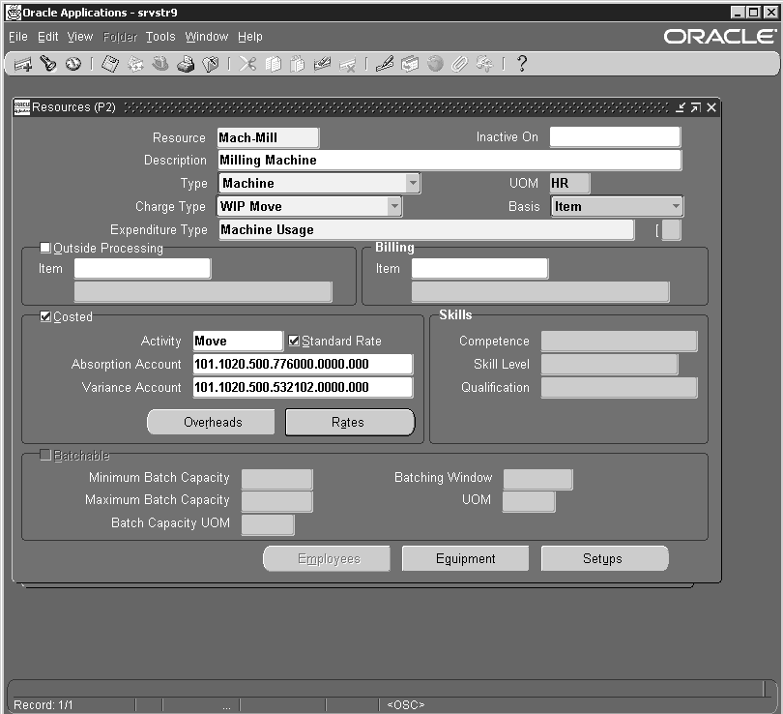Click the Rates button
Image resolution: width=783 pixels, height=714 pixels.
click(350, 422)
